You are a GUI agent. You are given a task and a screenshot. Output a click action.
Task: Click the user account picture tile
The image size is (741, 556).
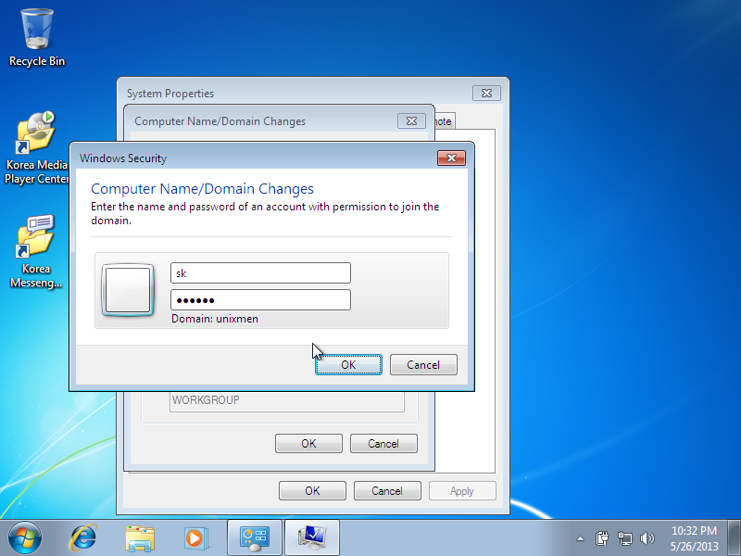(x=128, y=290)
